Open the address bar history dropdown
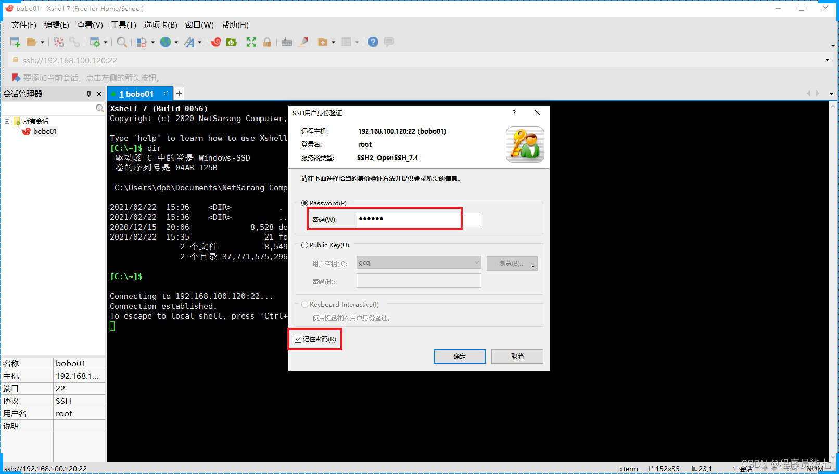 (827, 60)
